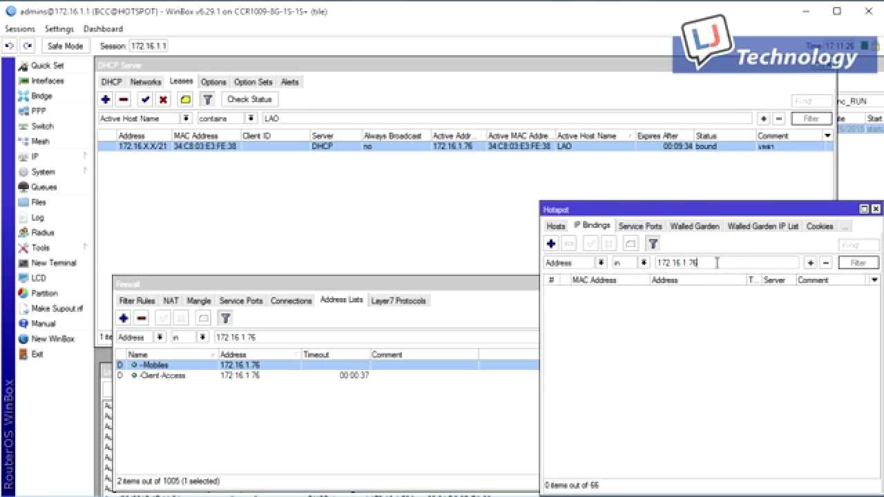This screenshot has height=497, width=884.
Task: Click Make Supout.rif in sidebar
Action: click(57, 309)
